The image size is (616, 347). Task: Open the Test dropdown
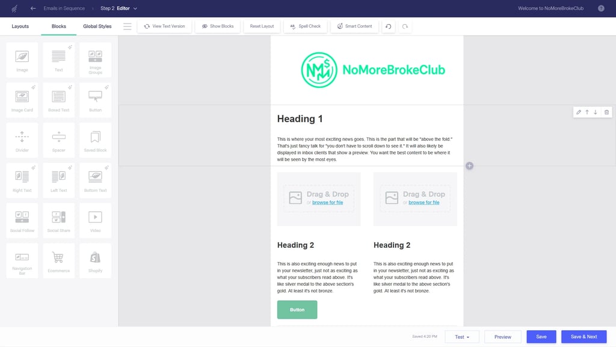click(462, 337)
